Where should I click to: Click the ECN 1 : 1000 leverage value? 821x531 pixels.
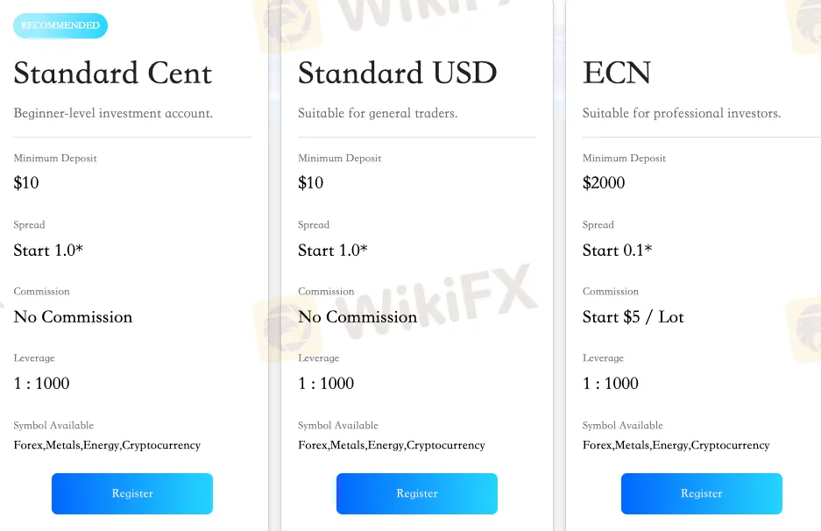611,384
